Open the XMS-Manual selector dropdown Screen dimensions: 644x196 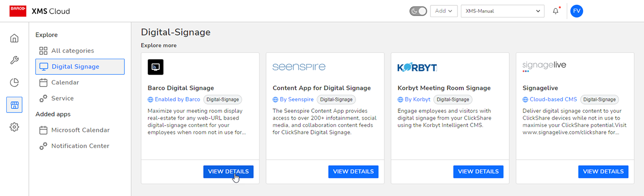[502, 11]
